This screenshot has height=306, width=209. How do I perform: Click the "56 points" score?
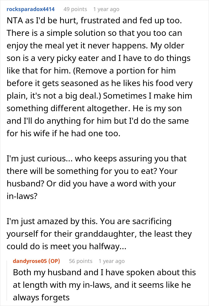pos(81,261)
